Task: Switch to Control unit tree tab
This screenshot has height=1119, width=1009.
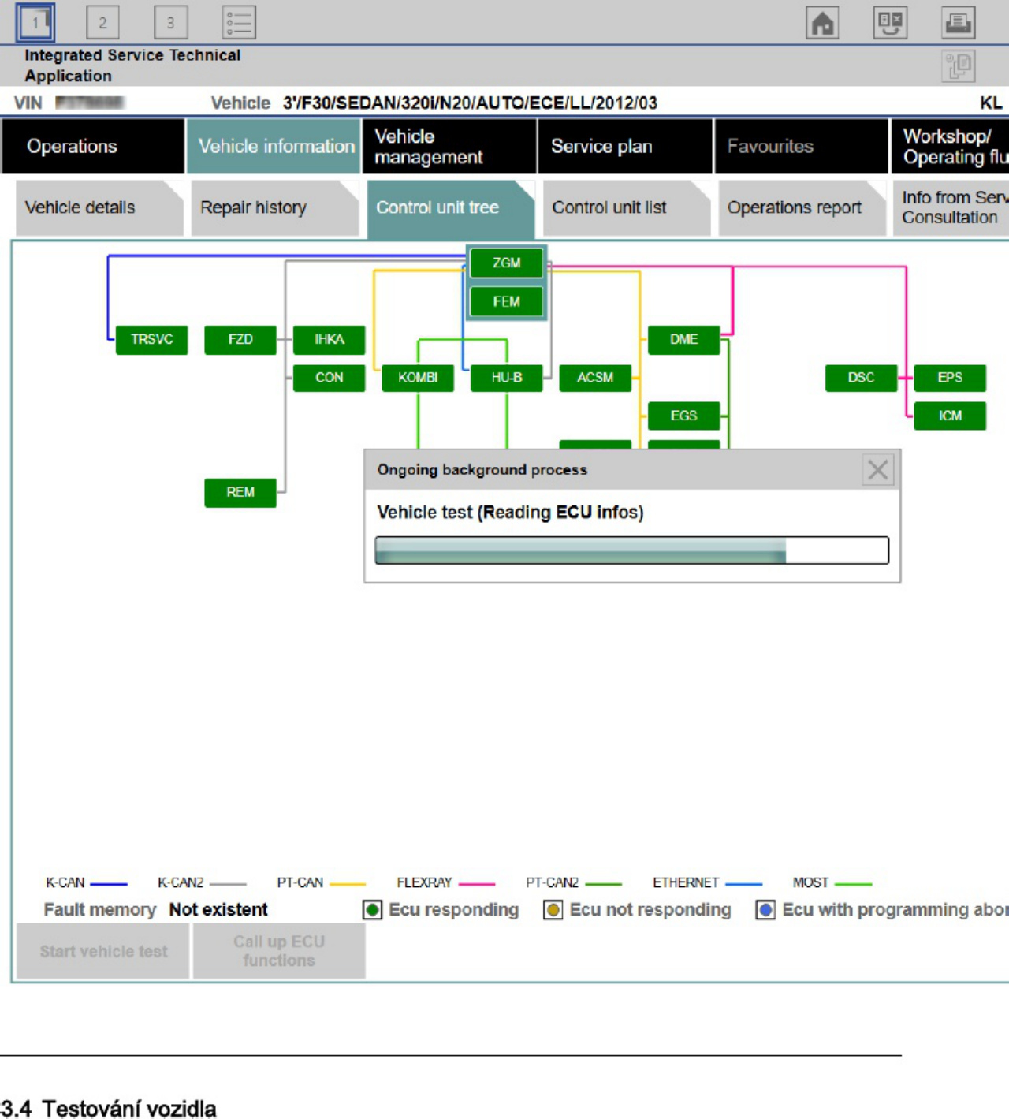Action: 450,208
